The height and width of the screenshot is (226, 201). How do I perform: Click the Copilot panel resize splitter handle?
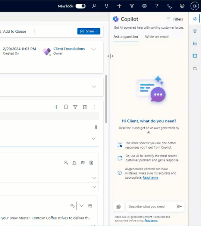coord(110,56)
